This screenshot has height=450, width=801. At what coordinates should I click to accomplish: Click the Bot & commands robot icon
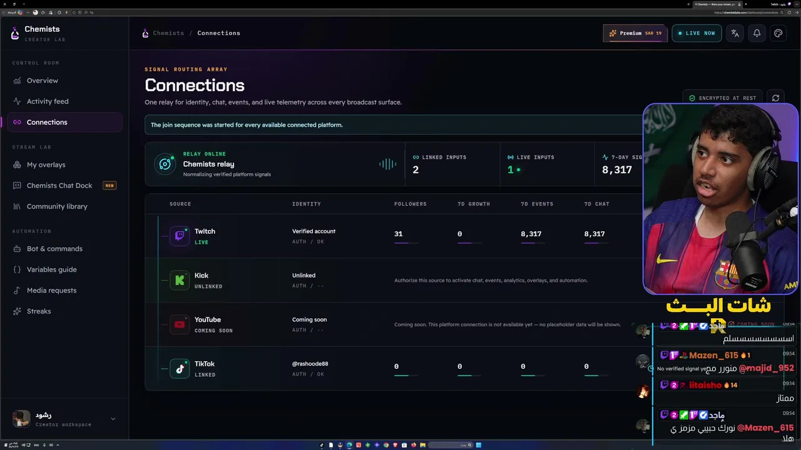point(17,249)
